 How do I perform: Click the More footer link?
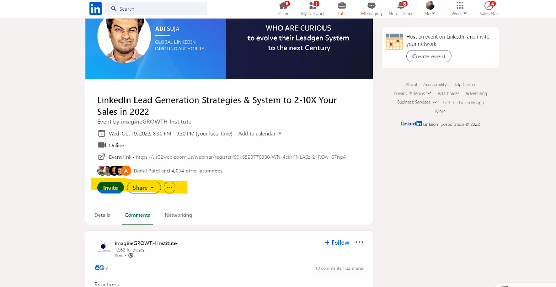tap(440, 111)
